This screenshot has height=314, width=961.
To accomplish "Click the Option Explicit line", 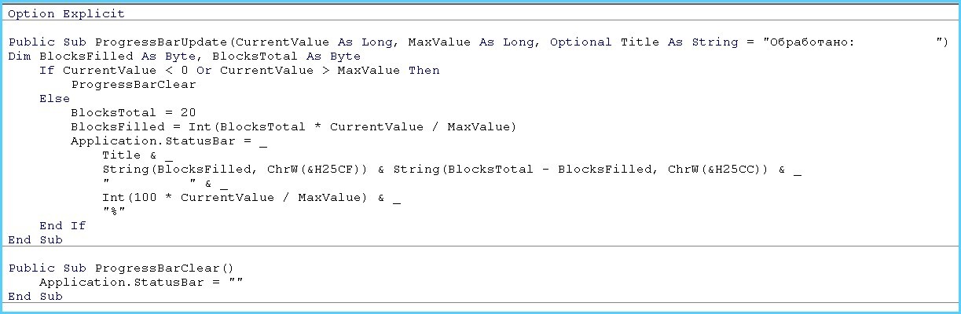I will pos(67,14).
